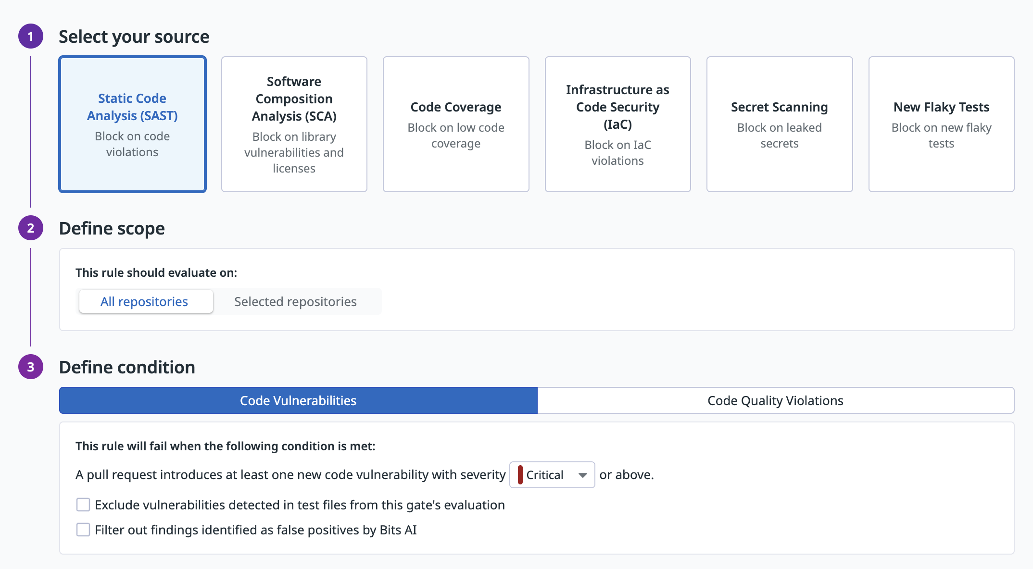Screen dimensions: 1033x569
Task: Select Infrastructure as Code Security card
Action: coord(617,124)
